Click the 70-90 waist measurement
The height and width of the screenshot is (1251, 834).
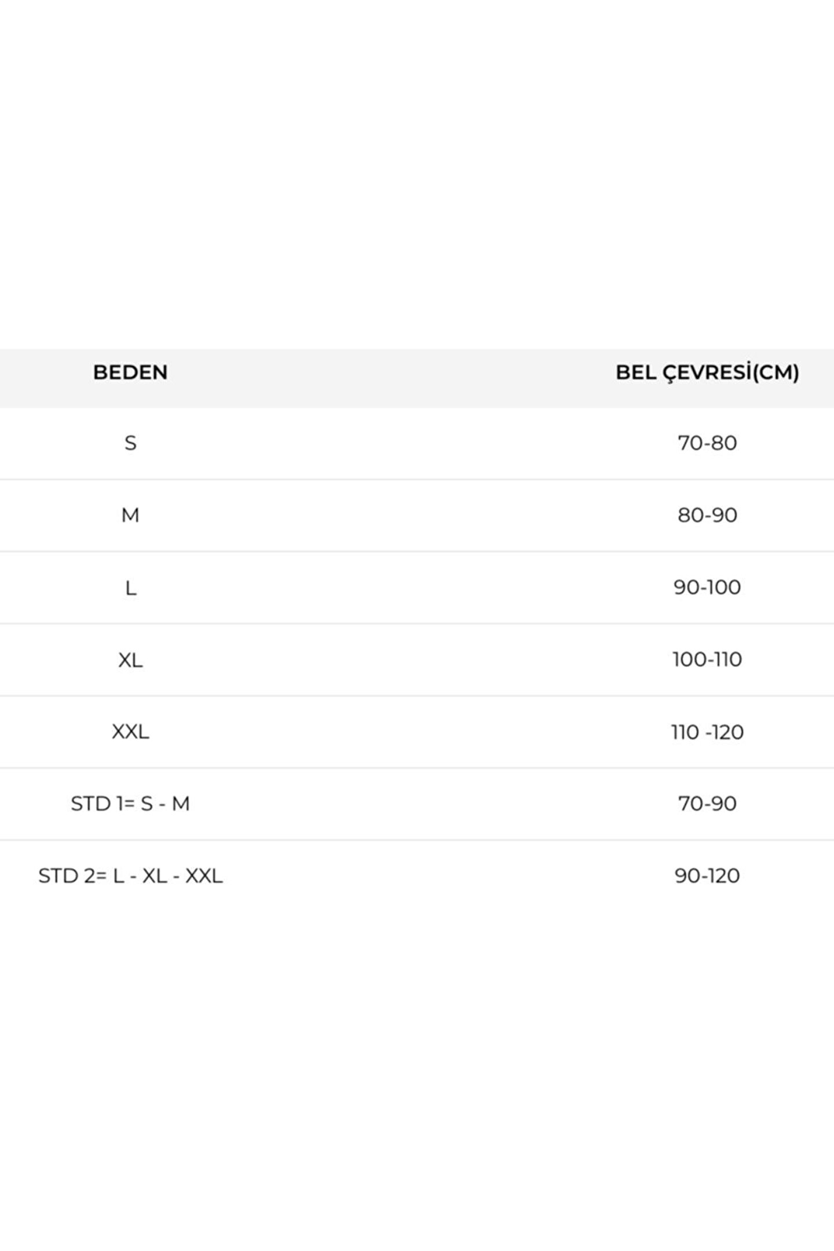[x=707, y=804]
